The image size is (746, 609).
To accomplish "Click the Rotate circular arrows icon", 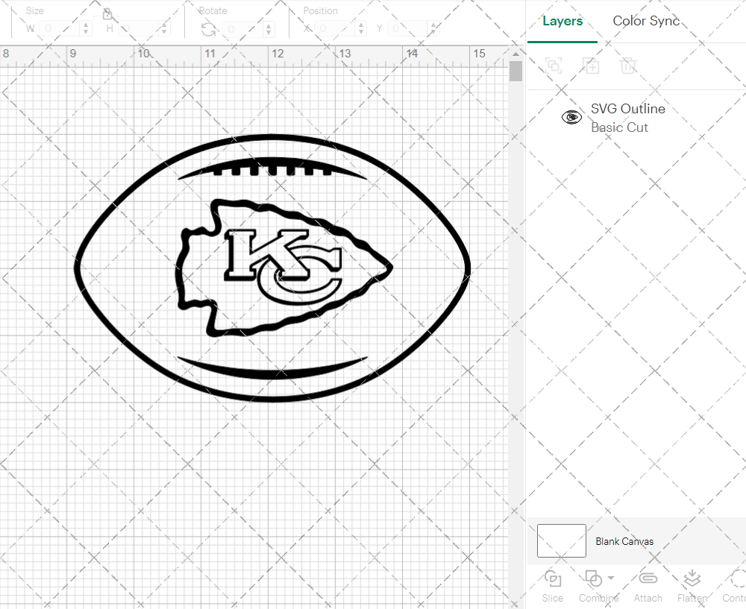I will pyautogui.click(x=209, y=29).
